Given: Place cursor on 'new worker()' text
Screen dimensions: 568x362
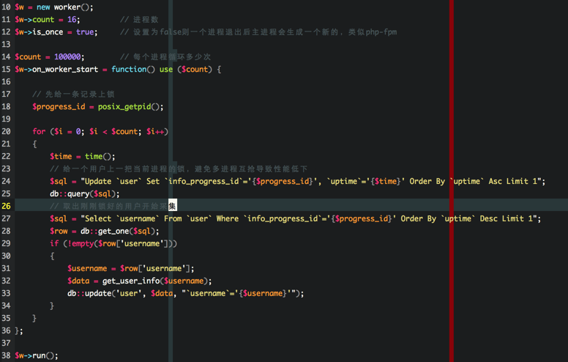Looking at the screenshot, I should coord(64,7).
